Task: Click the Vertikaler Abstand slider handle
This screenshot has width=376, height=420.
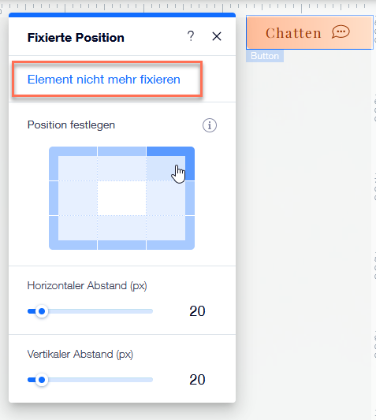Action: [42, 380]
